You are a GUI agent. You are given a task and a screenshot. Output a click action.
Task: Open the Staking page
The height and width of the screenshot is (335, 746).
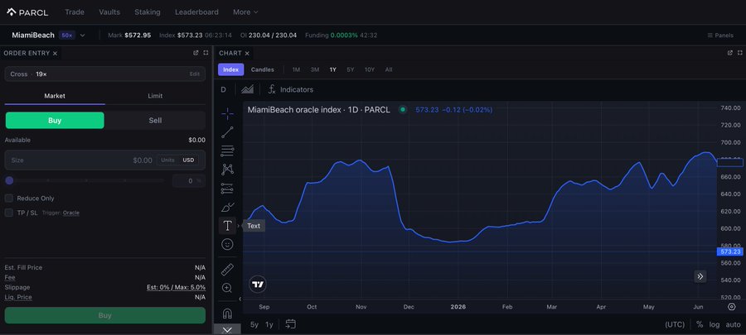point(148,12)
